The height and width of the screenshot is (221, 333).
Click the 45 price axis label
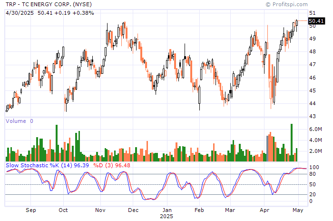tap(312, 90)
